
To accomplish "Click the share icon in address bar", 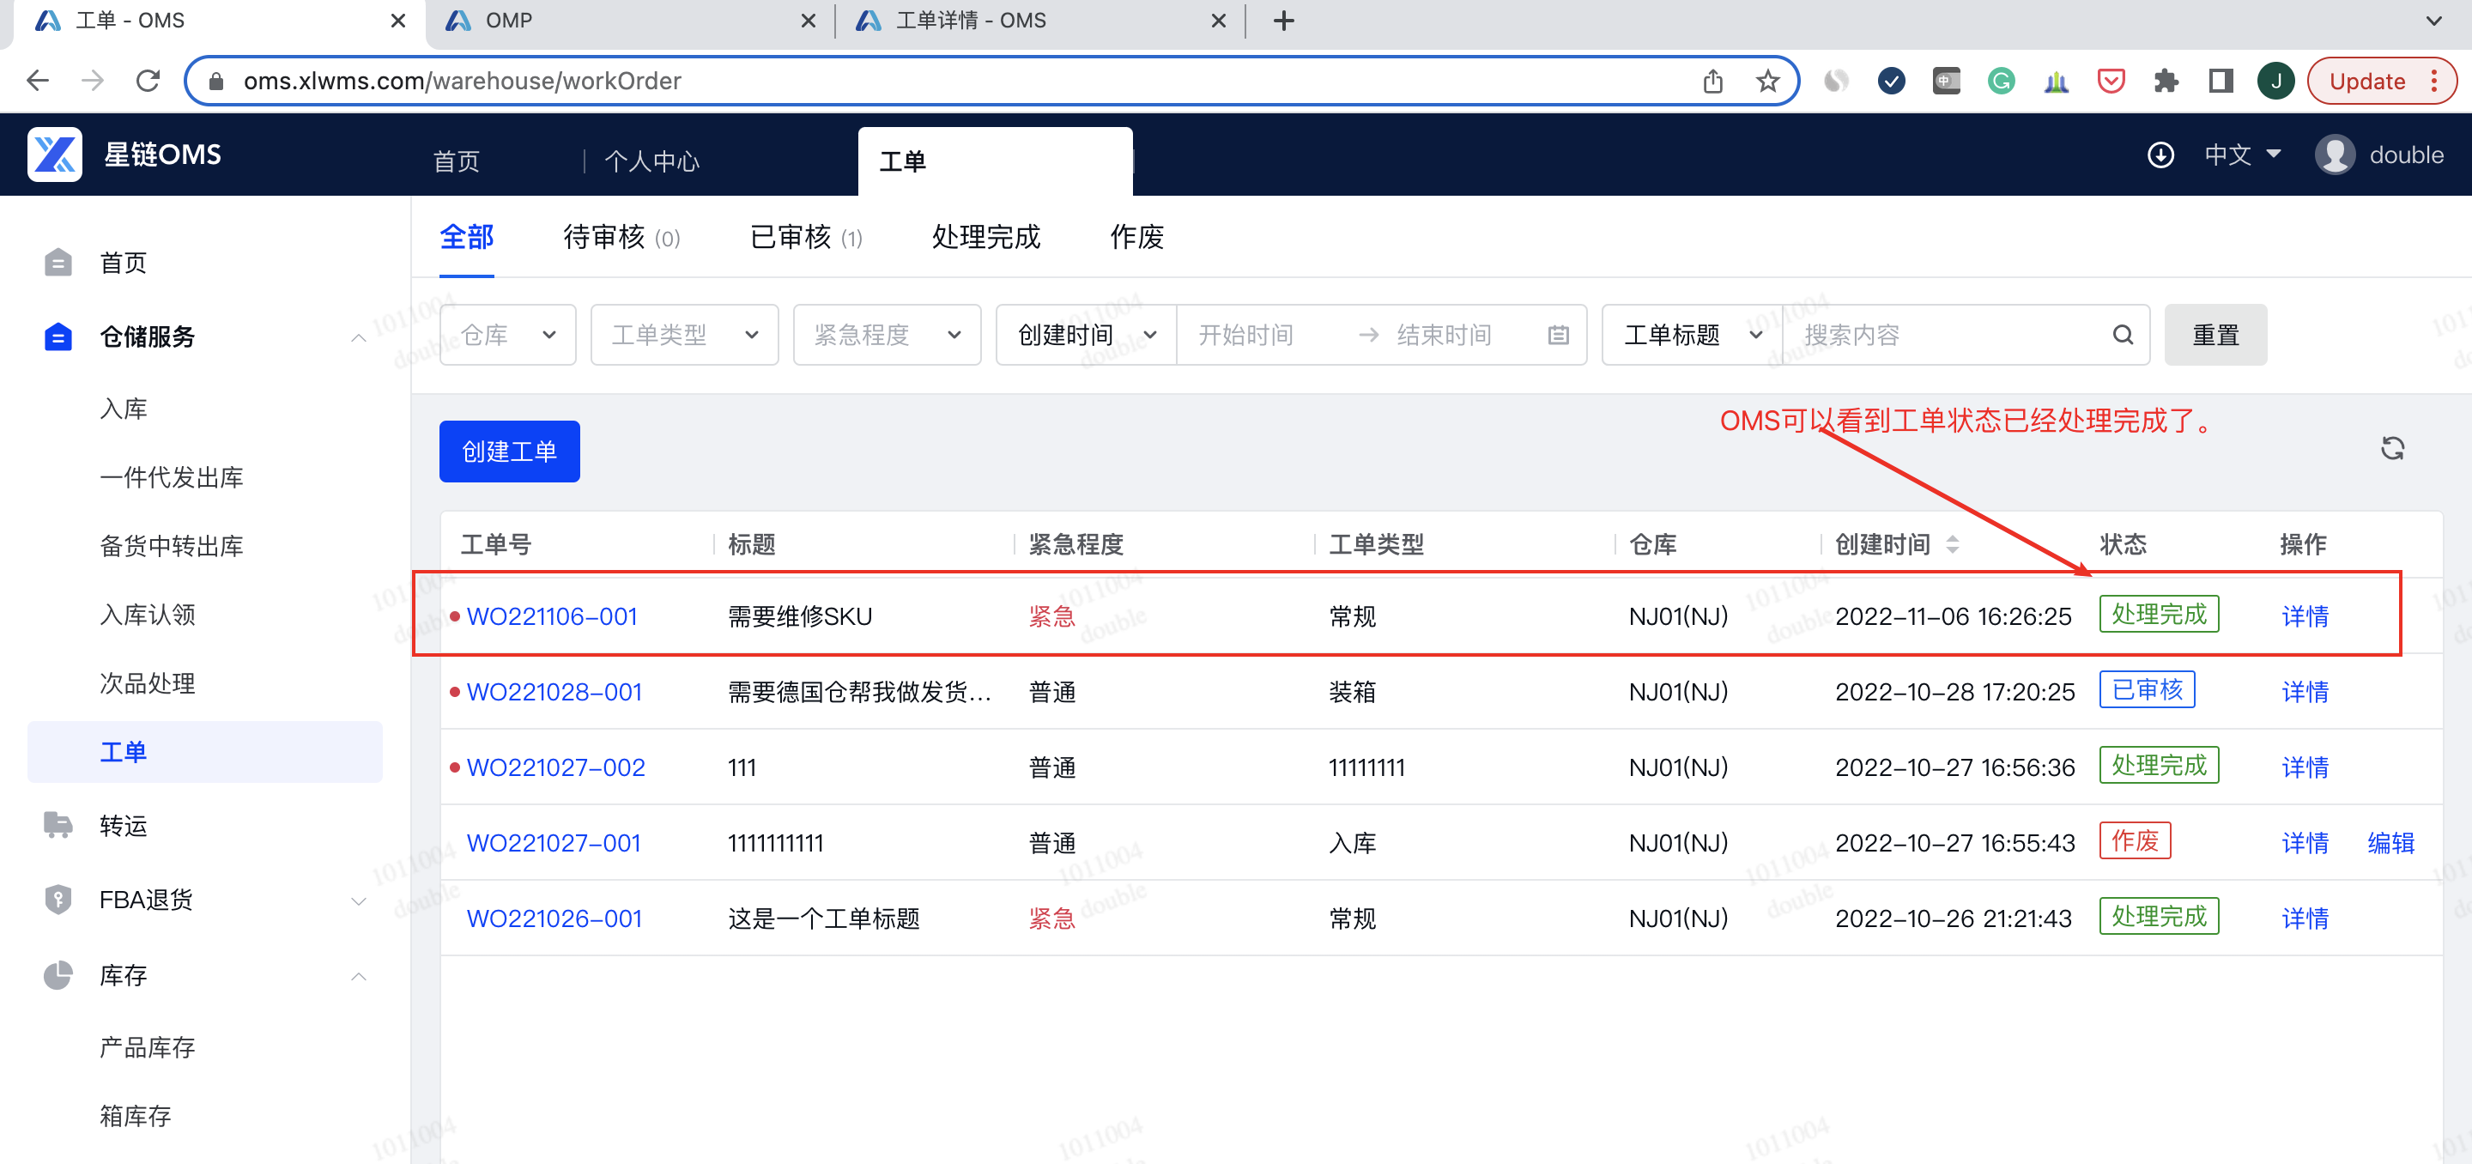I will (1713, 81).
